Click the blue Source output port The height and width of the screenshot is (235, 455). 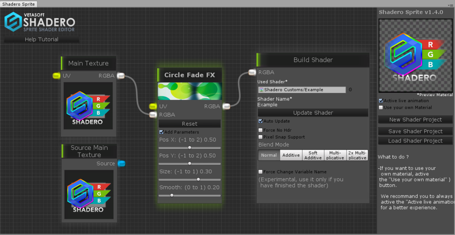click(121, 163)
